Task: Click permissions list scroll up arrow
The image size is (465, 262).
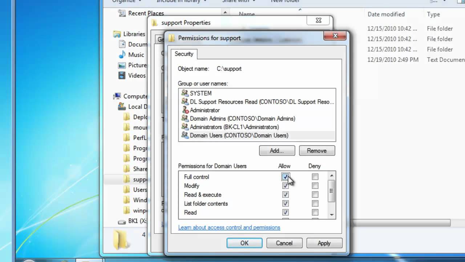Action: (x=331, y=176)
